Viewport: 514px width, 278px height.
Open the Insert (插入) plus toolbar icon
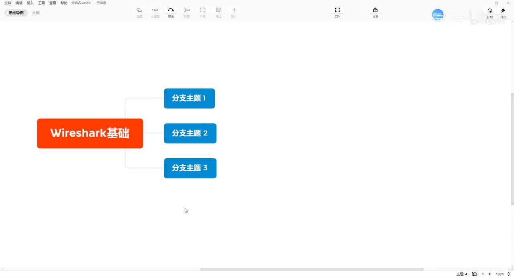234,10
